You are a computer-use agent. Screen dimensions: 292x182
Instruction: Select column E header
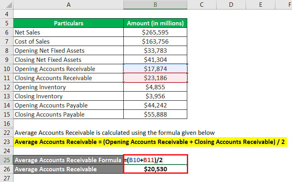click(260, 4)
